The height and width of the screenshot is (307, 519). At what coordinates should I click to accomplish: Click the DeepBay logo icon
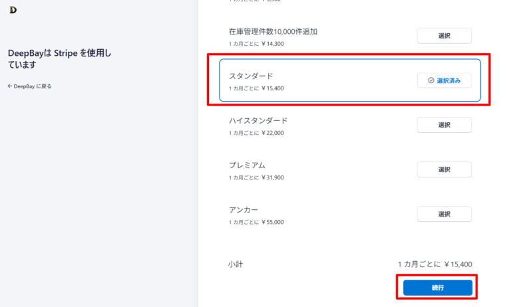coord(13,10)
